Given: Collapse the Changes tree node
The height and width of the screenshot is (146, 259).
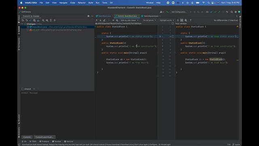Looking at the screenshot, I should tap(22, 24).
